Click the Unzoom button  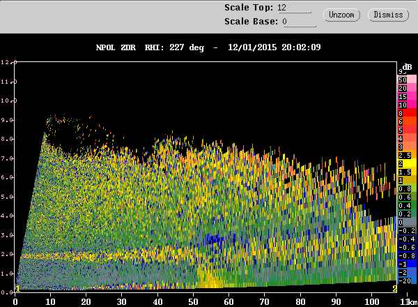click(341, 15)
